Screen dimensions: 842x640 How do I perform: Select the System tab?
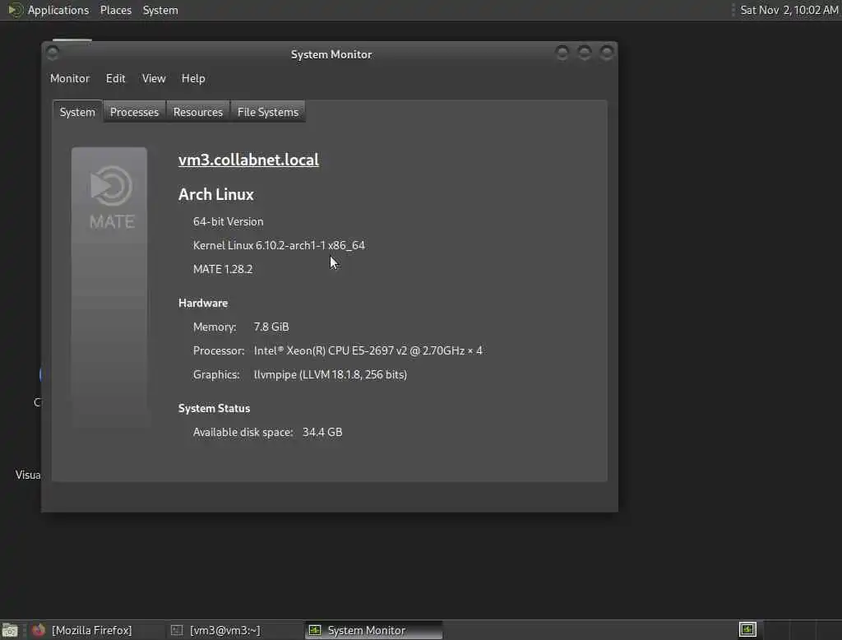pos(77,112)
